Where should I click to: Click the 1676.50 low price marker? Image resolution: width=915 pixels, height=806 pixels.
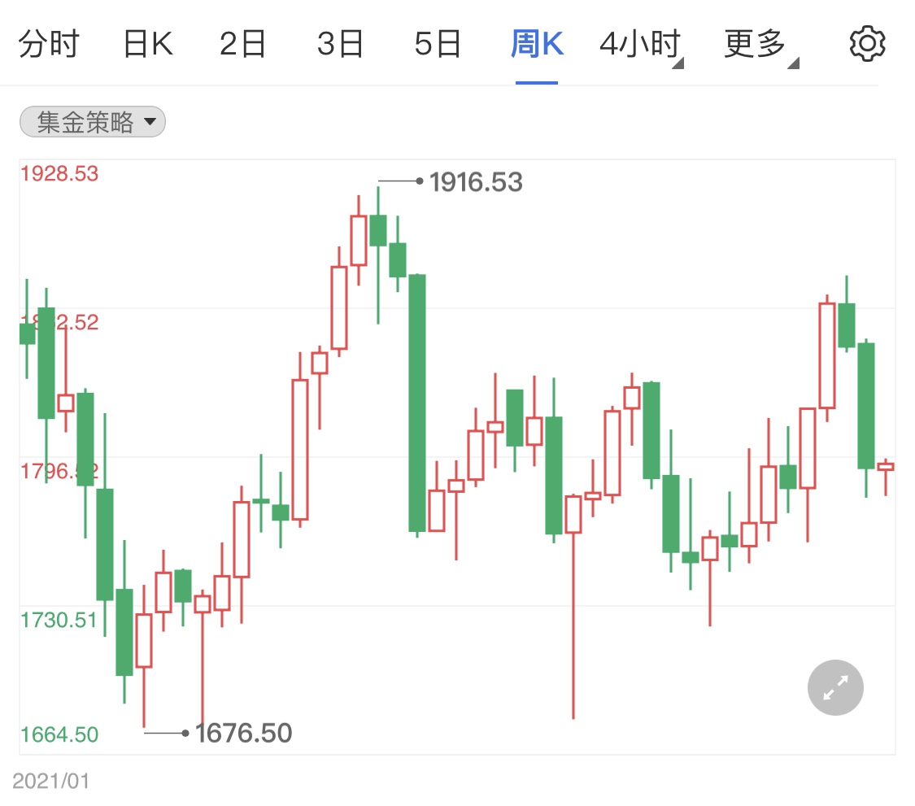242,733
